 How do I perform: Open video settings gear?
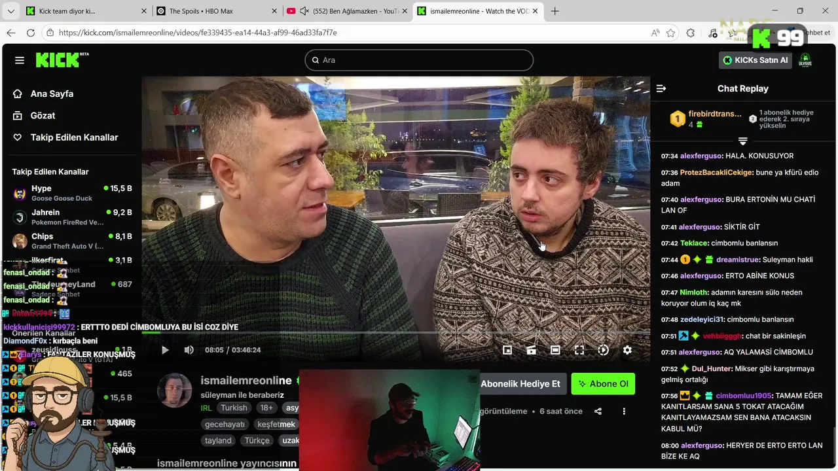(627, 350)
